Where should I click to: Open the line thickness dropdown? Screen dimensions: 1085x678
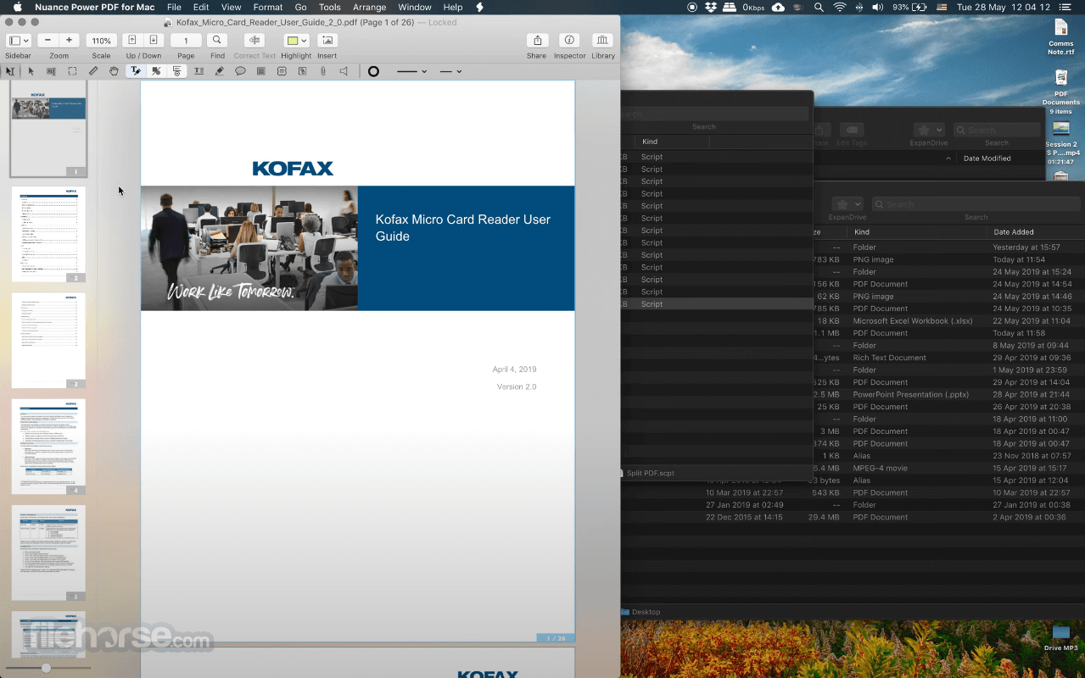(x=412, y=71)
